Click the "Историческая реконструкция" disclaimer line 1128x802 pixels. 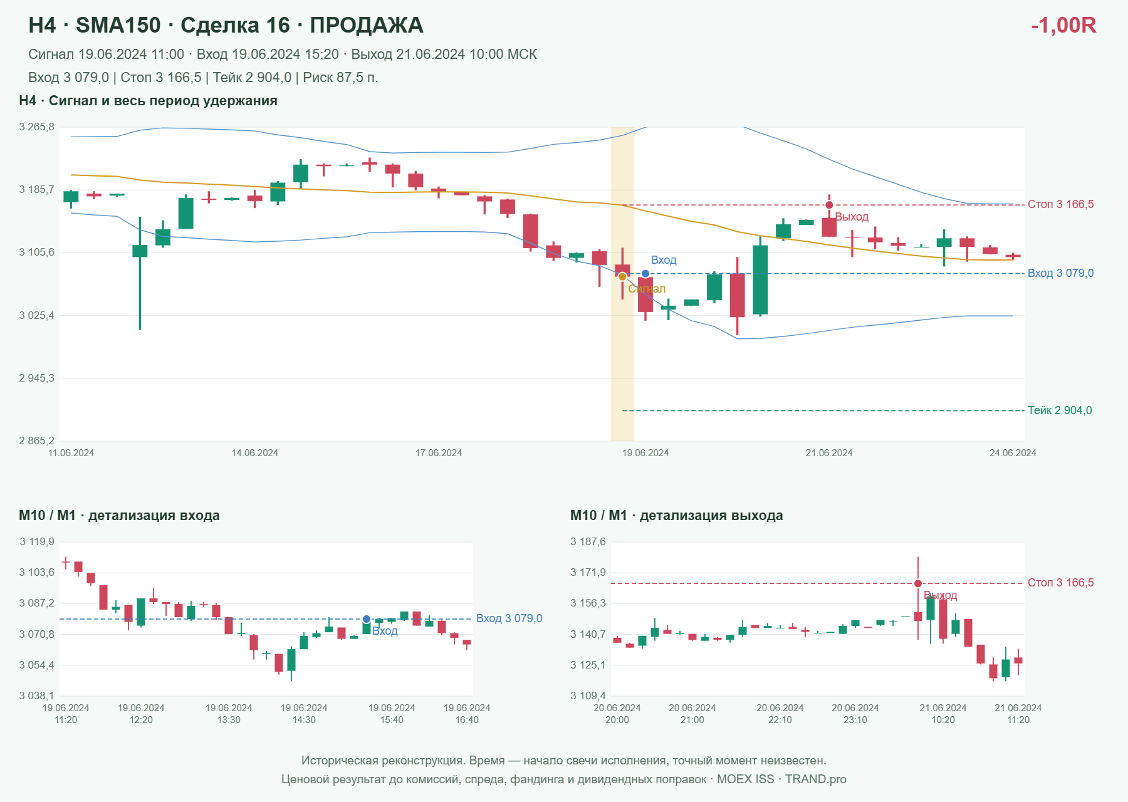pyautogui.click(x=564, y=761)
